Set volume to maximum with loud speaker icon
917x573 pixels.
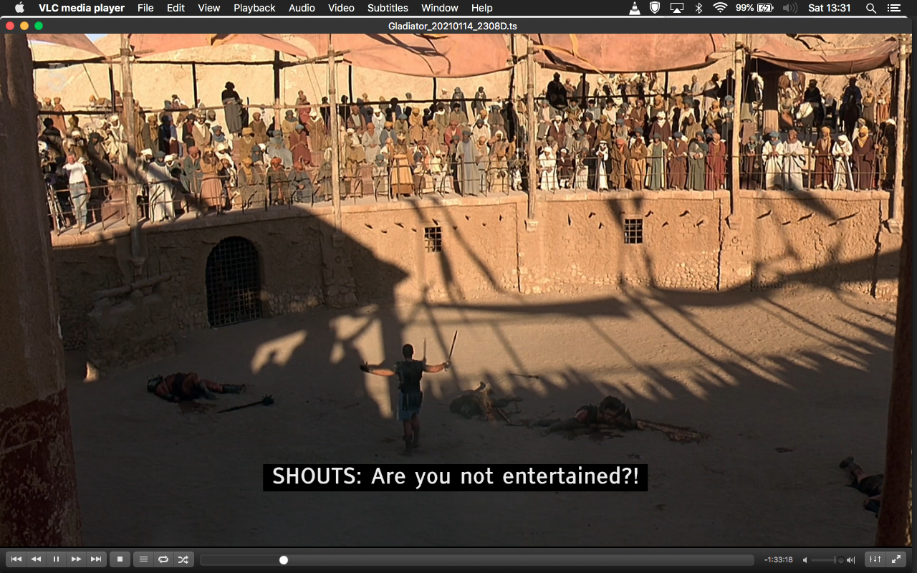pyautogui.click(x=851, y=560)
